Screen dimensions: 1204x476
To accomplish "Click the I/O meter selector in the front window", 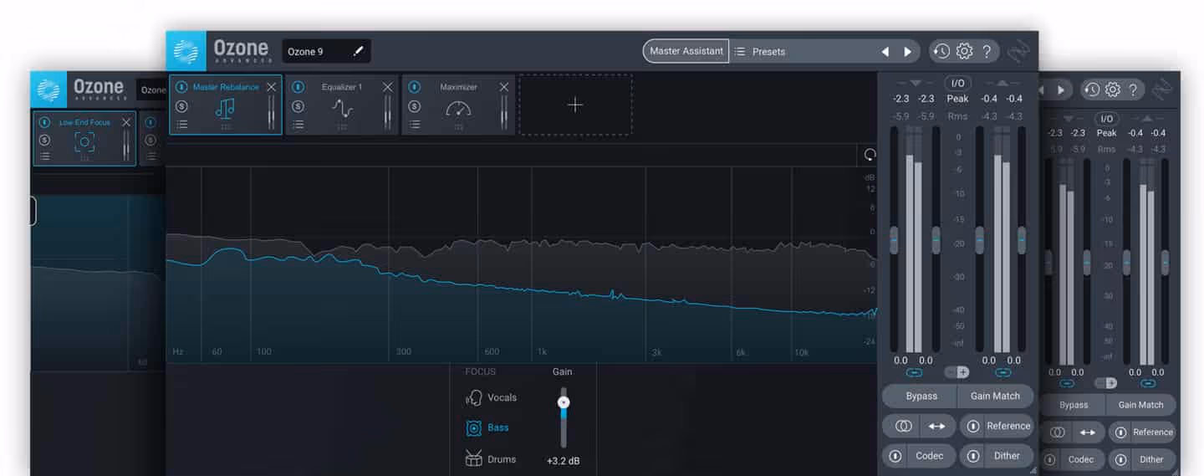I will (x=957, y=83).
